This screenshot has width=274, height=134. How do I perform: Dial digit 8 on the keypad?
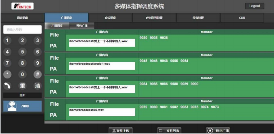point(22,63)
